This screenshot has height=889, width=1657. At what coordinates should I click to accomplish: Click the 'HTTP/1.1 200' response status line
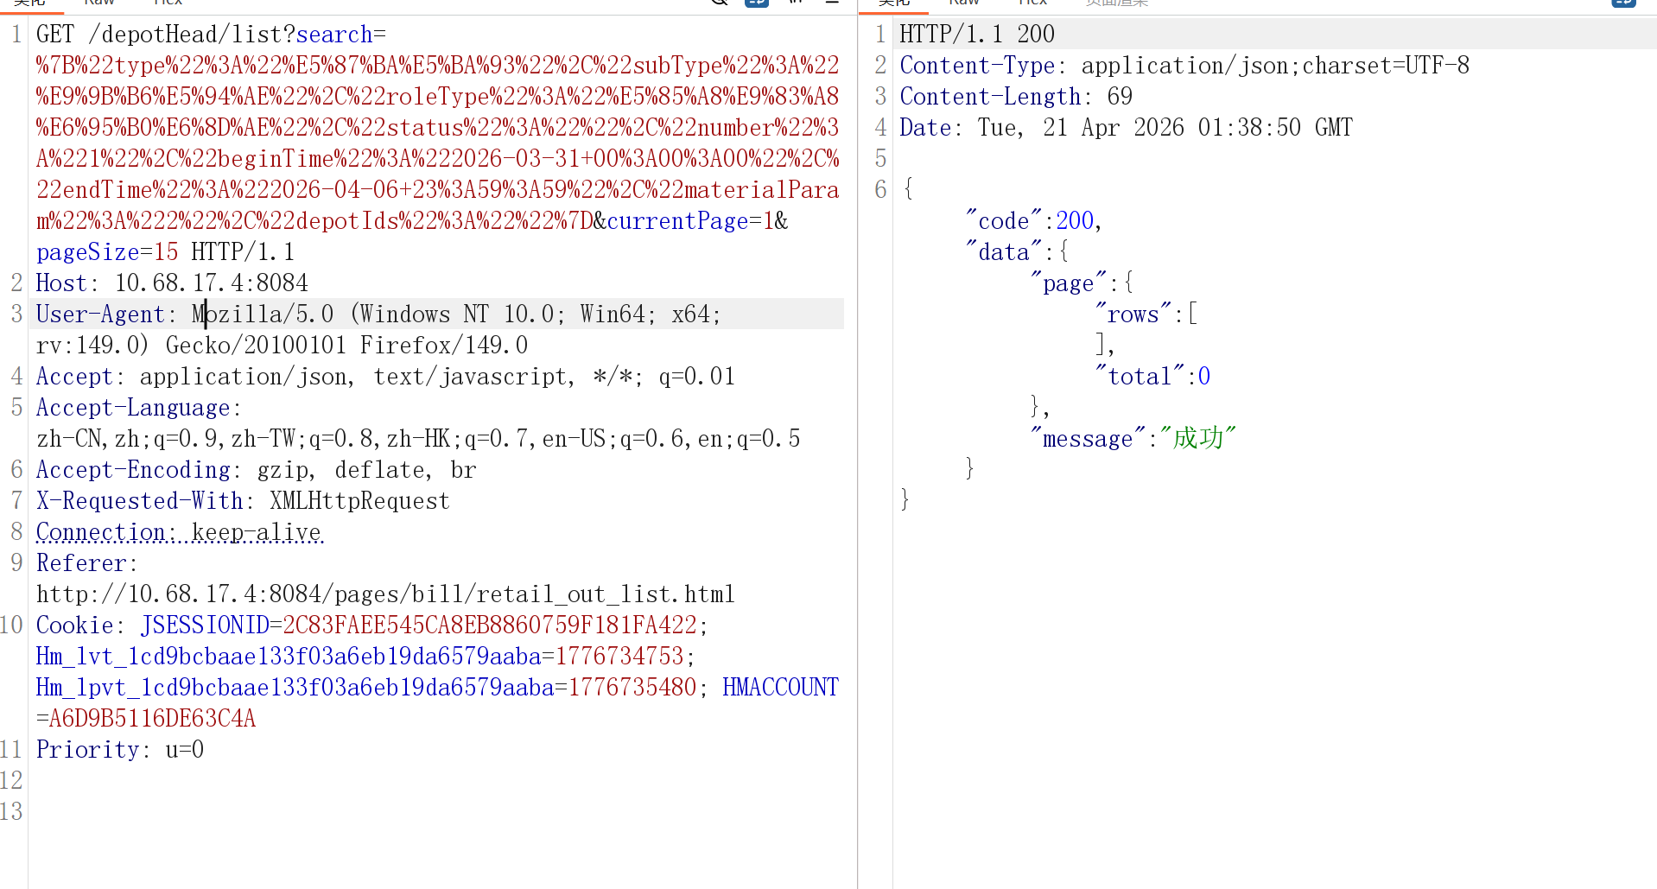977,35
